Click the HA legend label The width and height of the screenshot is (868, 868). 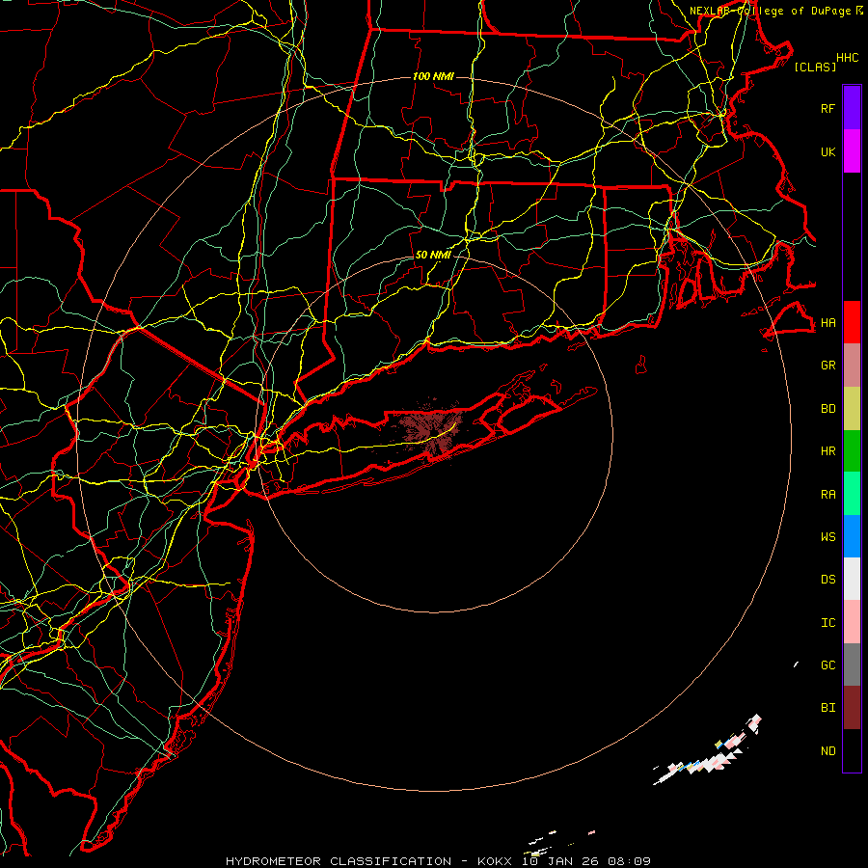[827, 322]
